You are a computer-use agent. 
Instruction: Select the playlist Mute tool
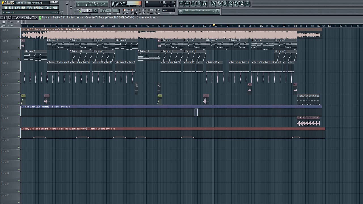click(x=20, y=18)
